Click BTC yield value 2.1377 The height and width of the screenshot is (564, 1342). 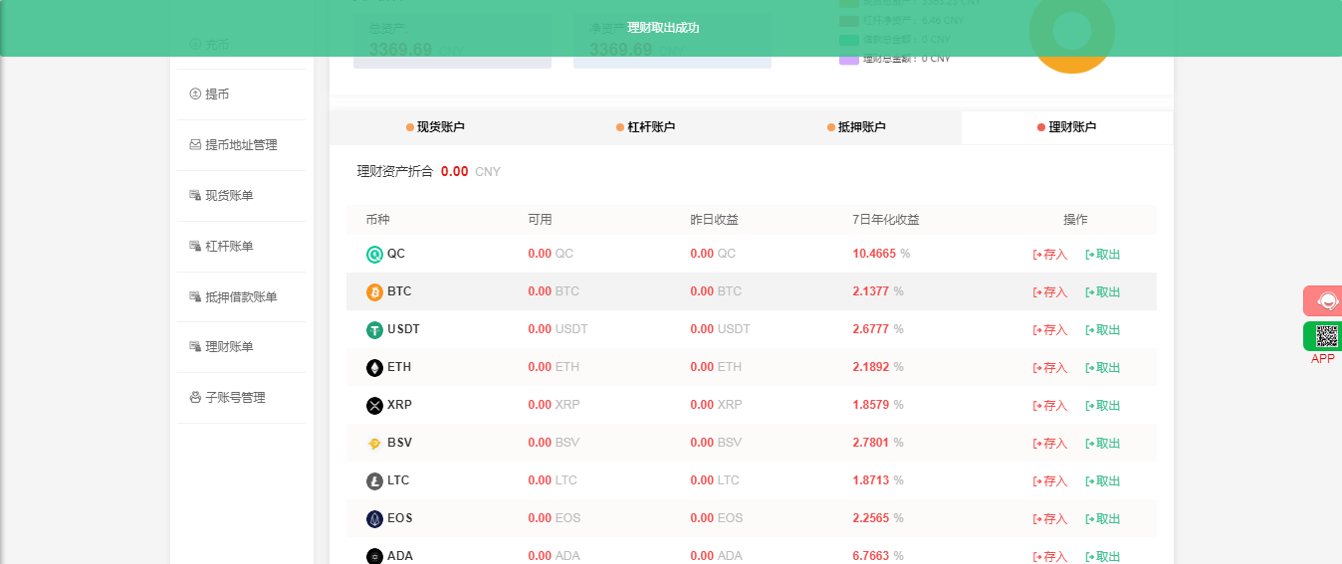[x=871, y=291]
